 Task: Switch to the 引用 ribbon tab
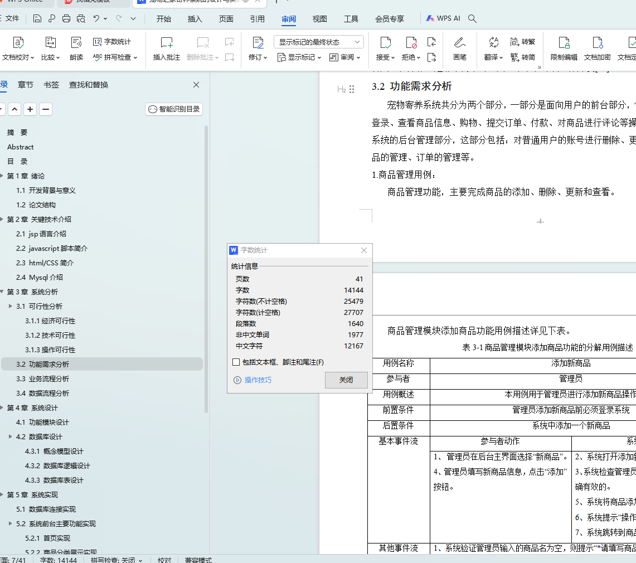click(x=257, y=18)
